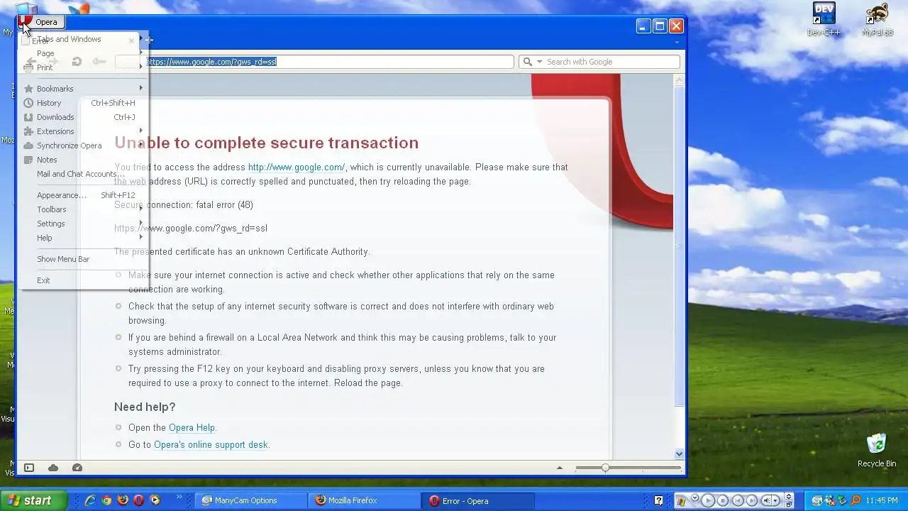Screen dimensions: 908x511
Task: Click the Windows Start button
Action: (34, 500)
